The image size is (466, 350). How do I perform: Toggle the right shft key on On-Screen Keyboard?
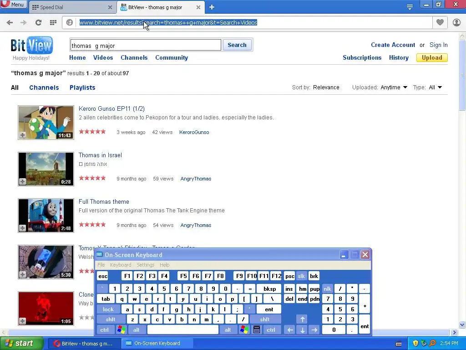point(265,319)
